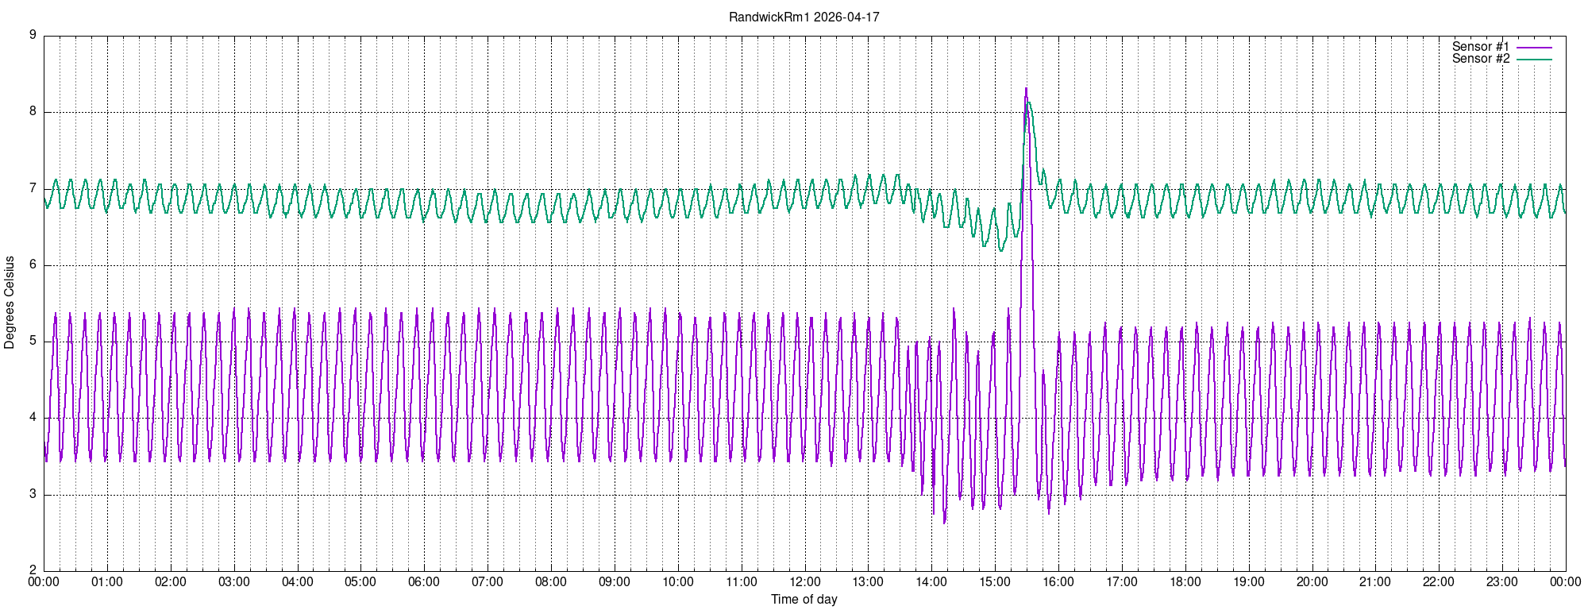This screenshot has width=1588, height=610.
Task: Click the chart title RandwickRm1 2026-04-17
Action: pos(804,17)
